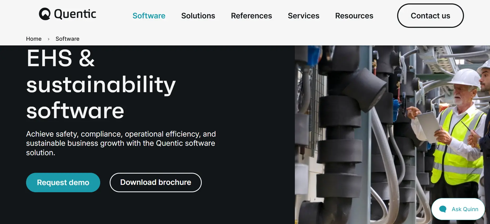Viewport: 490px width, 224px height.
Task: Click the hero image of engineers
Action: click(392, 135)
